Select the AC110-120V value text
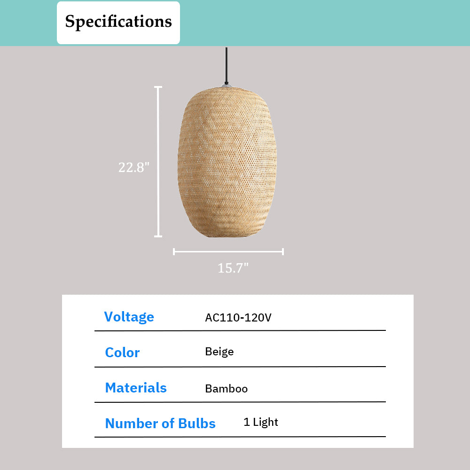 (x=238, y=318)
